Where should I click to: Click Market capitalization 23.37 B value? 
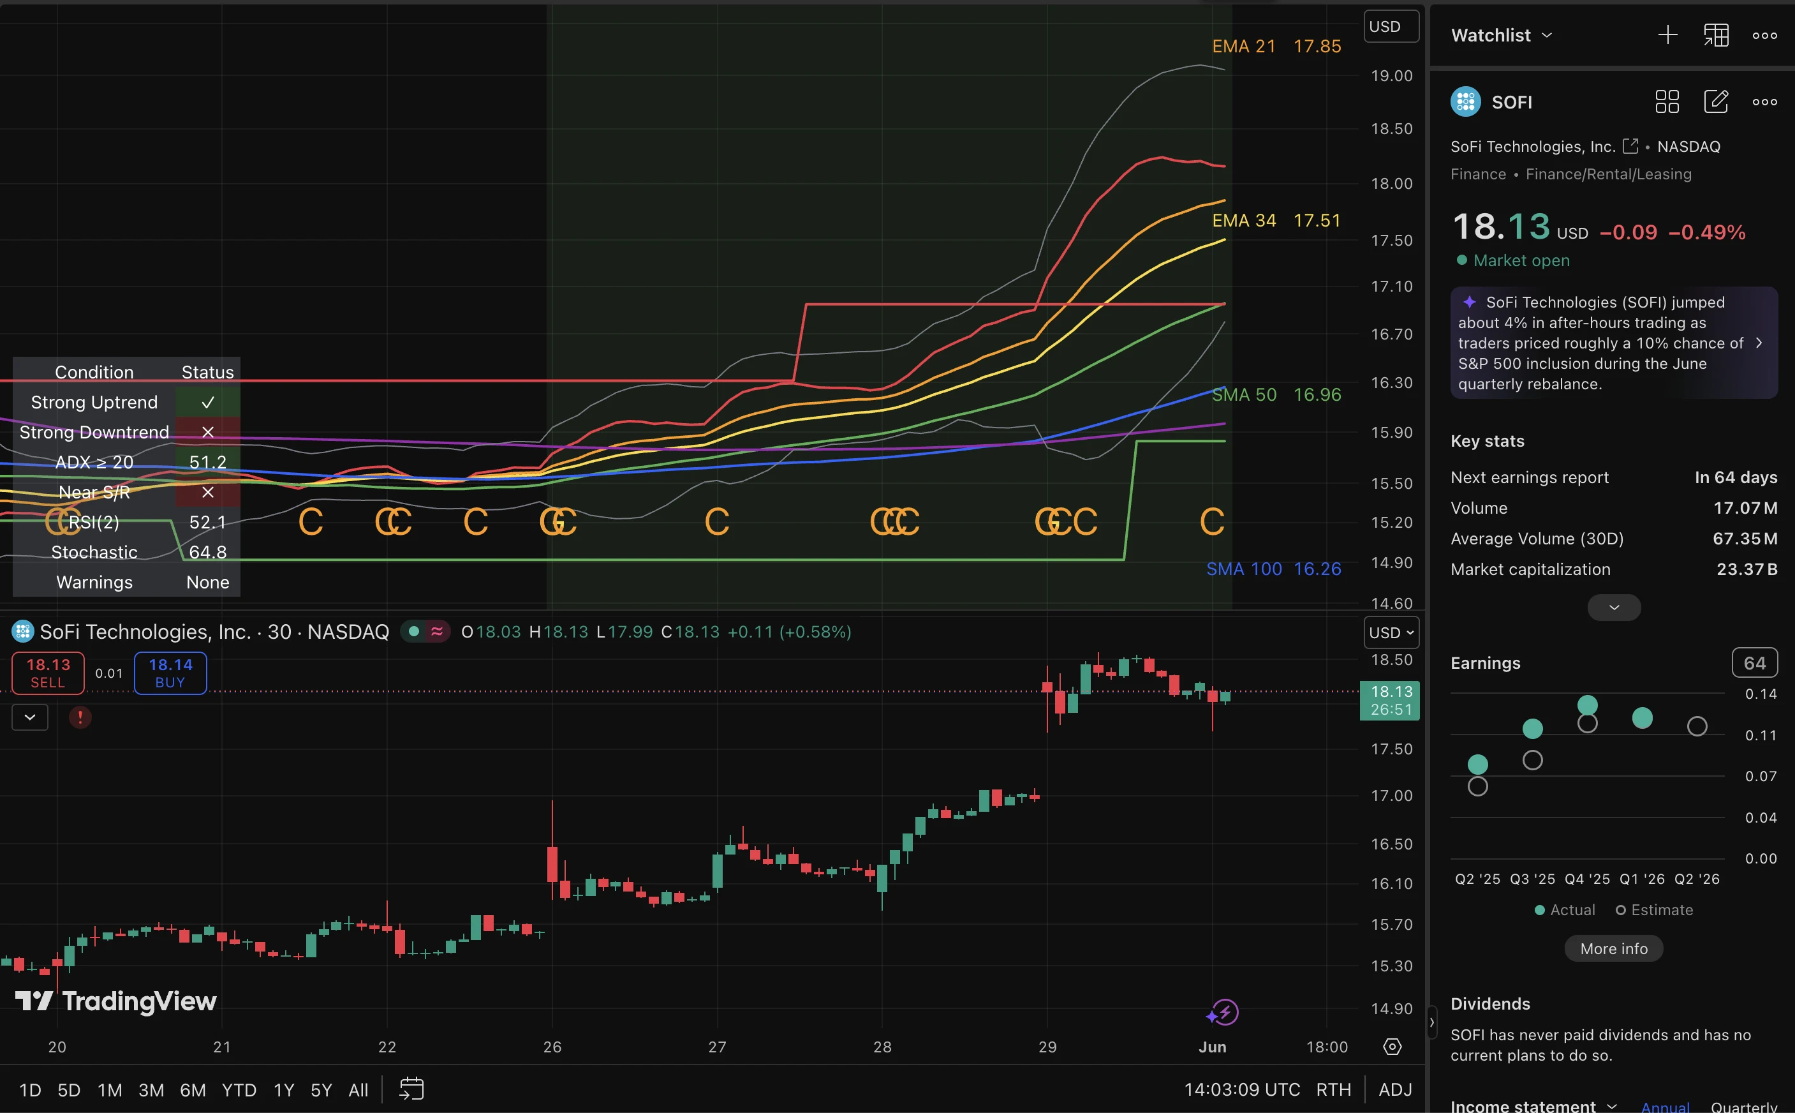[x=1747, y=569]
